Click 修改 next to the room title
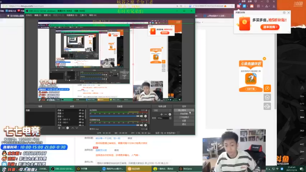The image size is (306, 172). click(x=130, y=138)
